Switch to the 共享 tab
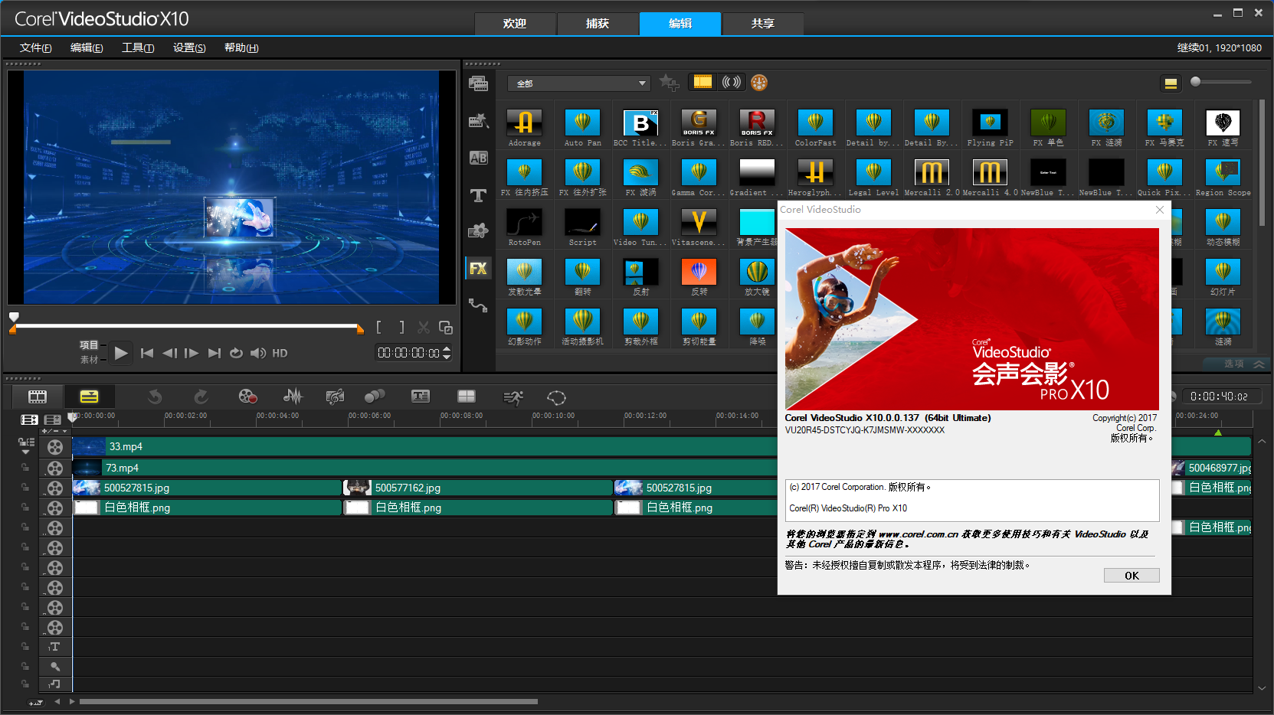The width and height of the screenshot is (1274, 715). (x=763, y=24)
